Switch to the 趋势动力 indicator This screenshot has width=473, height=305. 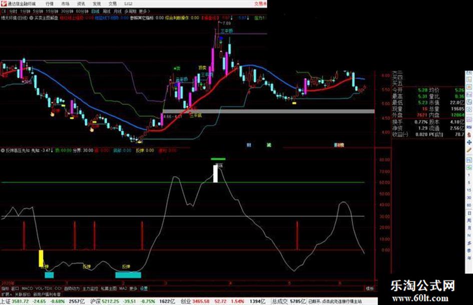tap(72, 288)
